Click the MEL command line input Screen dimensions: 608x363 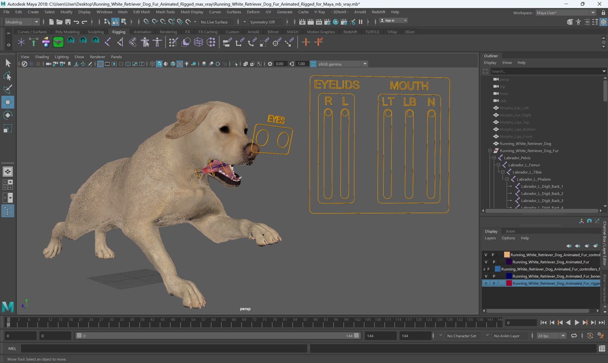(164, 349)
